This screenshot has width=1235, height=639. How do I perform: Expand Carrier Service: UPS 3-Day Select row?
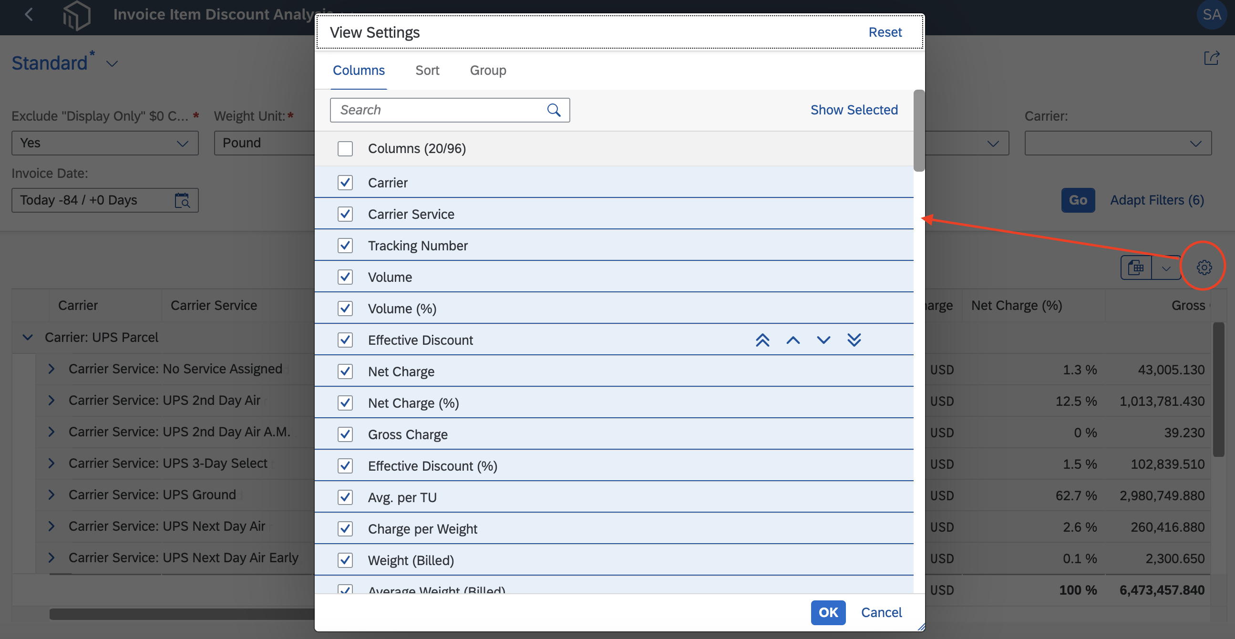51,463
